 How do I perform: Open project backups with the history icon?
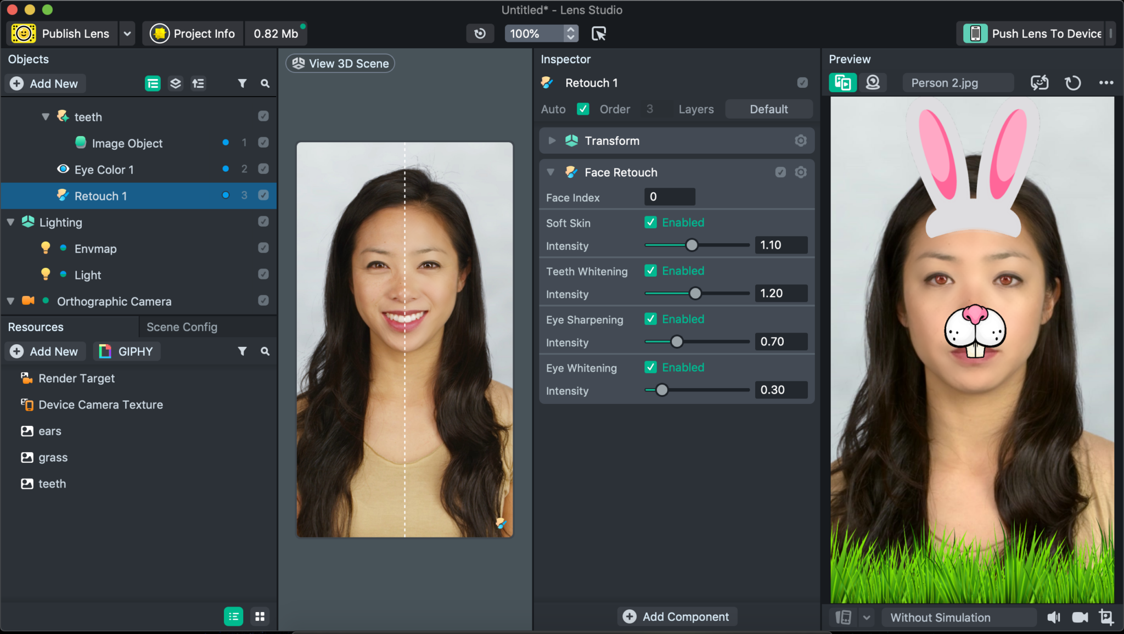click(x=480, y=33)
